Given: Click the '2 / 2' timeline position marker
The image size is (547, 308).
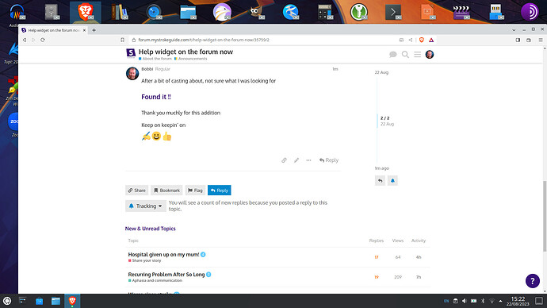Looking at the screenshot, I should pos(384,118).
